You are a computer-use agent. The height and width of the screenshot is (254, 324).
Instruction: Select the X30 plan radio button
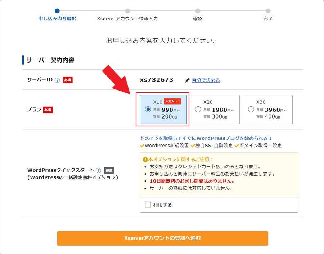251,109
